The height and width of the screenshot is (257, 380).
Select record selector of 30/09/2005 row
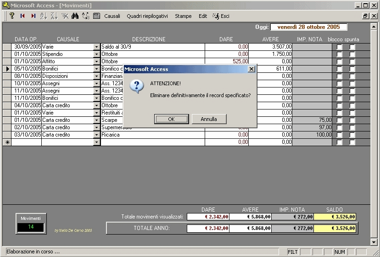tap(7, 47)
